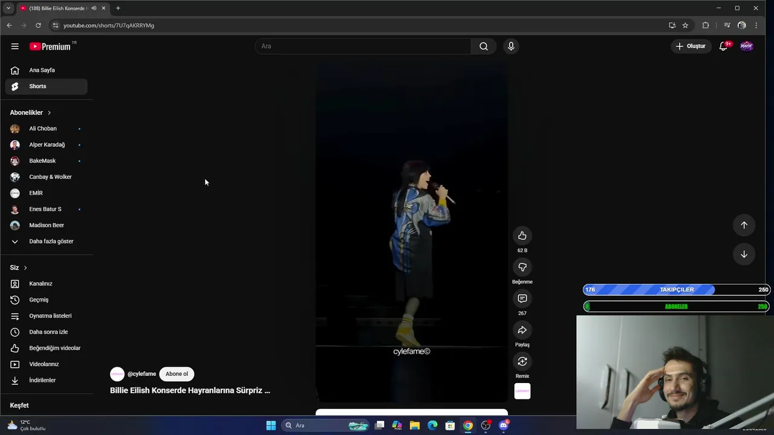Screen dimensions: 774x435
Task: Dislike the short with thumbs down
Action: coord(522,267)
